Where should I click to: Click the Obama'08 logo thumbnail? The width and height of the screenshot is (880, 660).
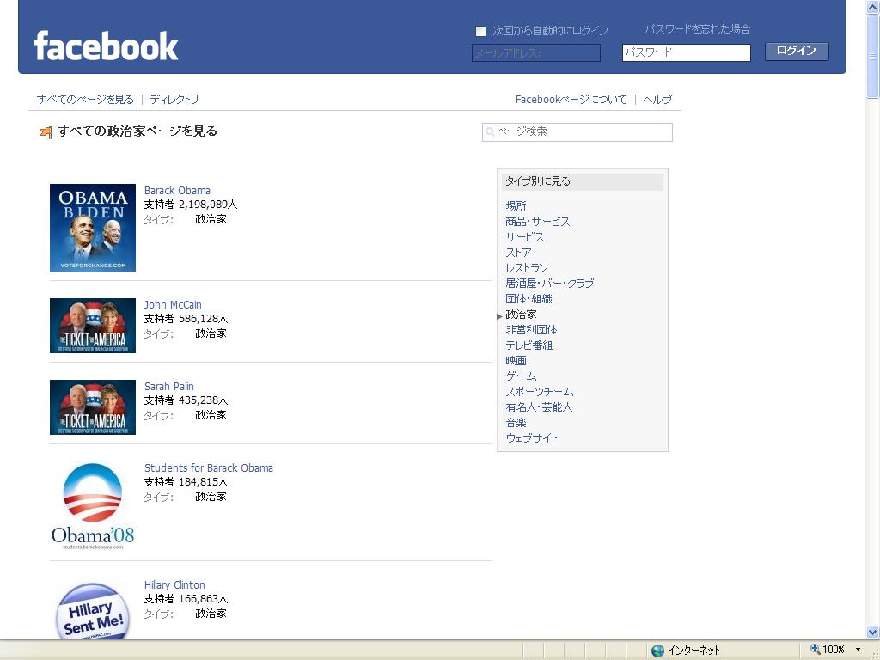(93, 505)
